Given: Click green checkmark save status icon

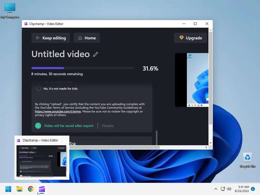Looking at the screenshot, I should [x=38, y=126].
